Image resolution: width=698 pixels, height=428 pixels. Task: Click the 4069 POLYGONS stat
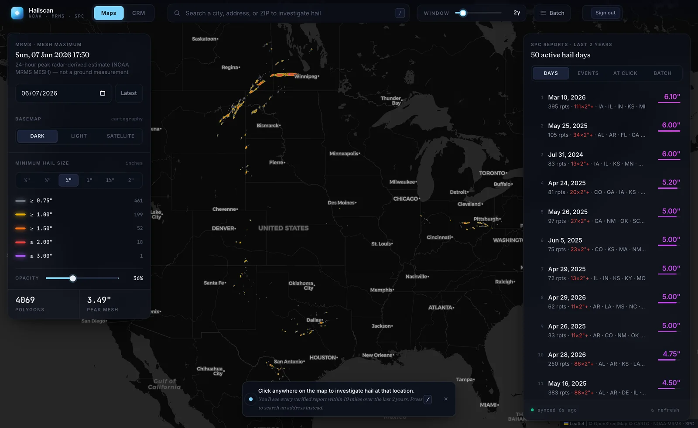(x=43, y=304)
